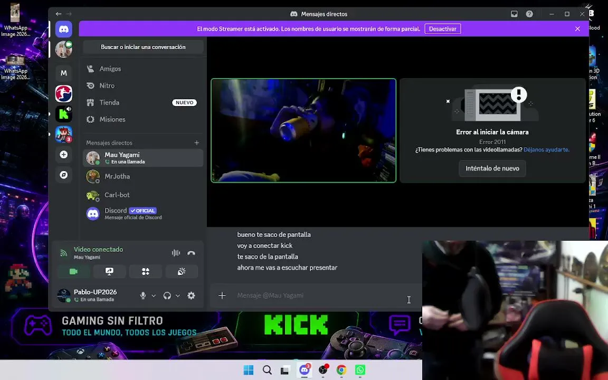Screen dimensions: 608x380
Task: Dismiss the Streamer mode banner
Action: 577,28
